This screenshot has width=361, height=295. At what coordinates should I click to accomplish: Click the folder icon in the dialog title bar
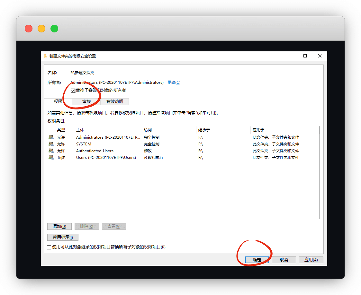45,56
